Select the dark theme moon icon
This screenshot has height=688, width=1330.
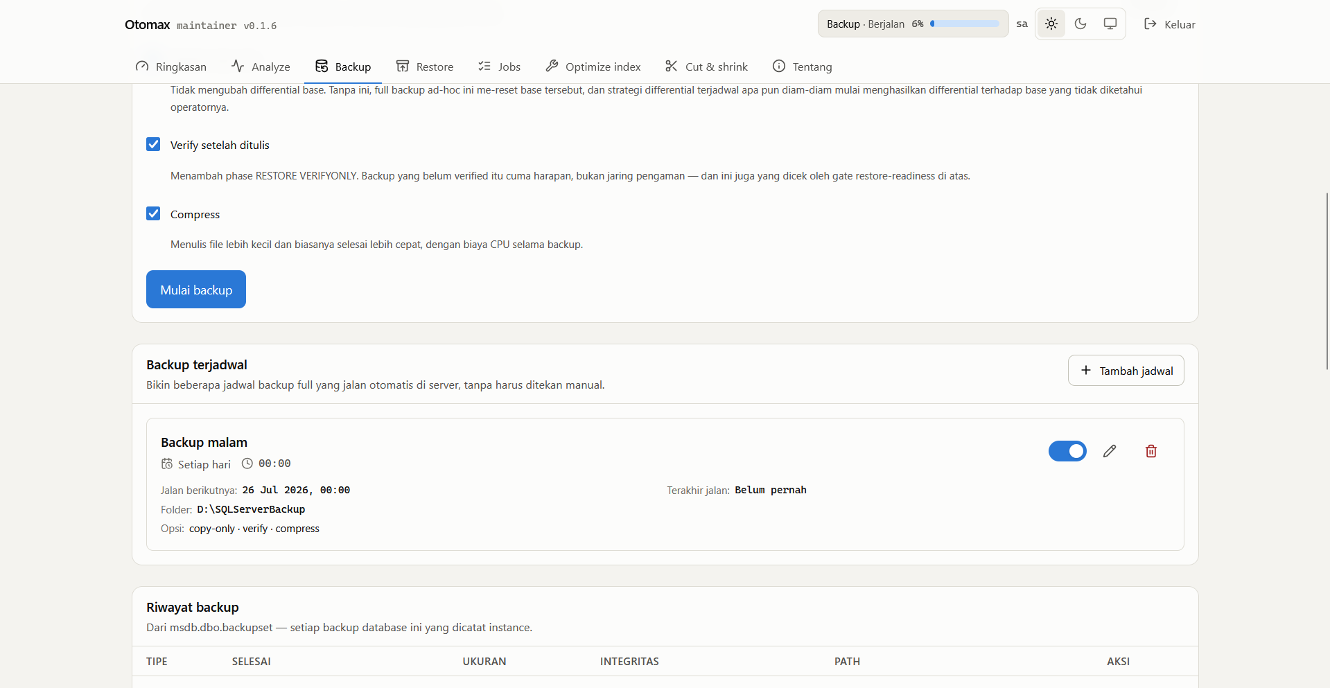tap(1080, 24)
